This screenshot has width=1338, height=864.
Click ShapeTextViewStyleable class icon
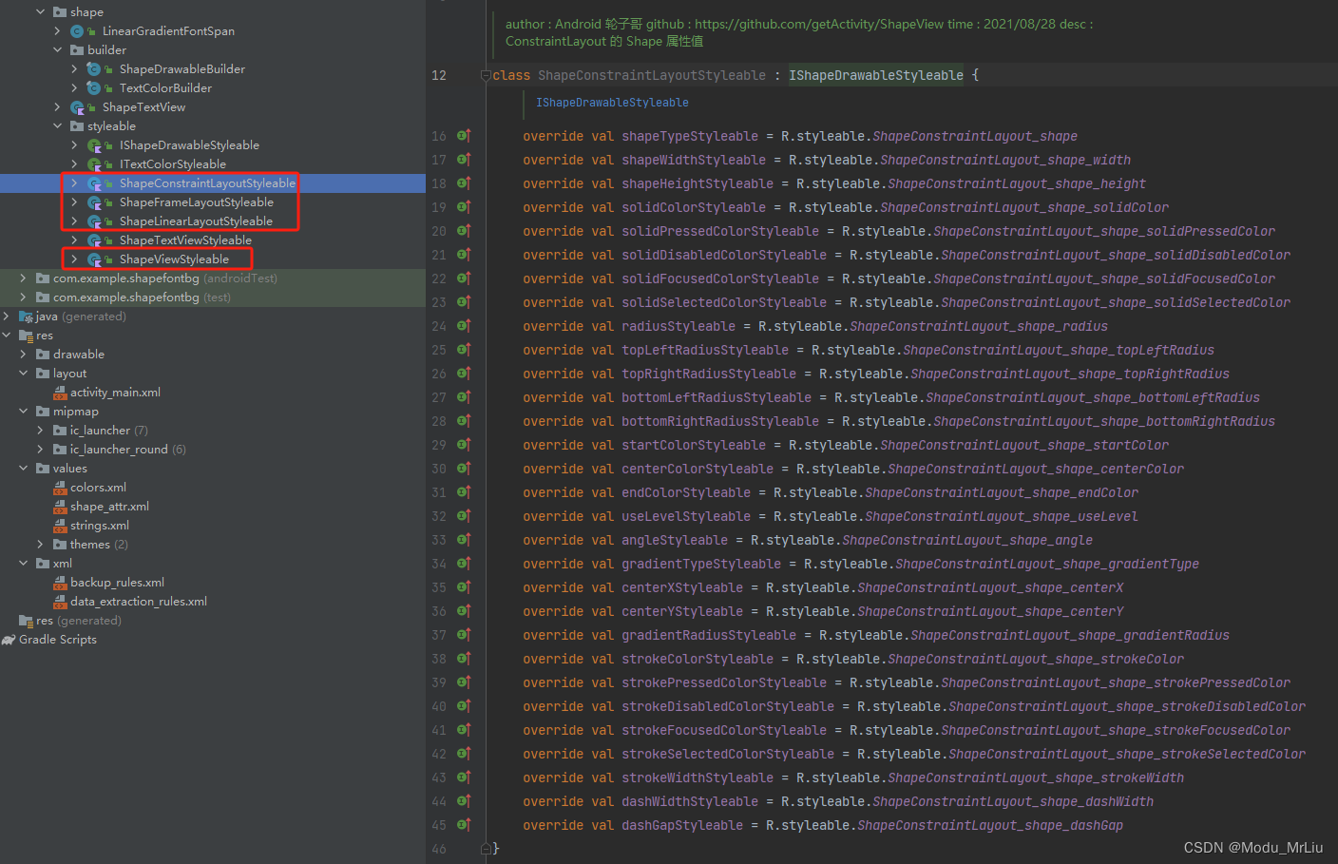pos(94,240)
